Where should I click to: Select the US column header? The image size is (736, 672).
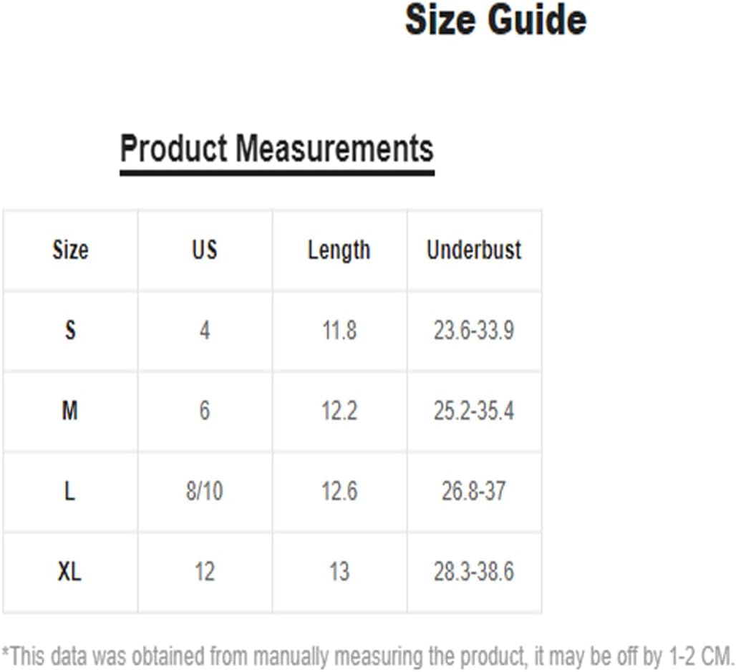[205, 250]
